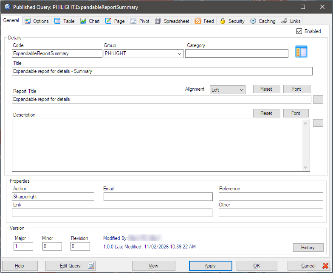Click the Reference input field
The image size is (333, 273).
(271, 197)
